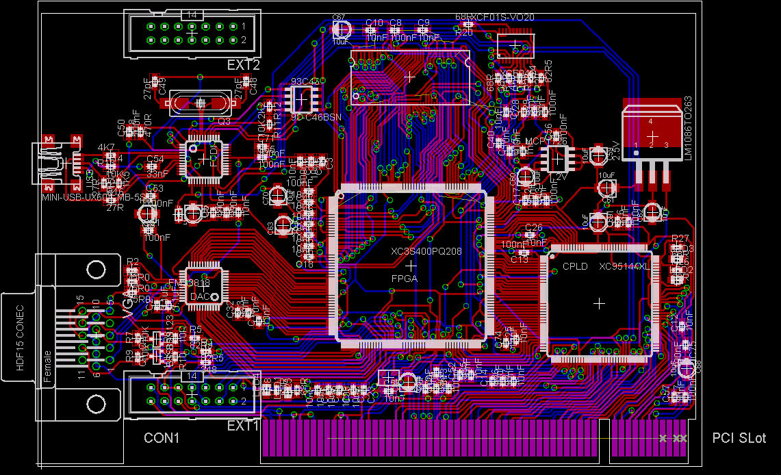
Task: Select the C26 designator text
Action: [533, 227]
